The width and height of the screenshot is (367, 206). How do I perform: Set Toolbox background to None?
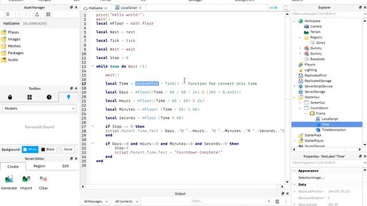pyautogui.click(x=66, y=149)
